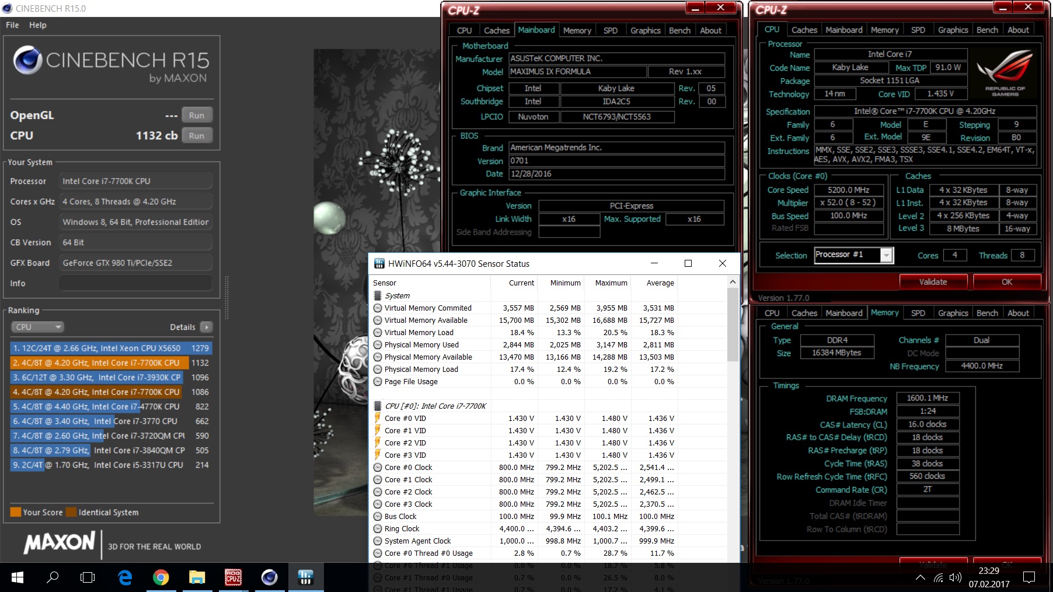Open Bench tab in CPU-Z Memory window
The width and height of the screenshot is (1053, 592).
click(x=987, y=313)
